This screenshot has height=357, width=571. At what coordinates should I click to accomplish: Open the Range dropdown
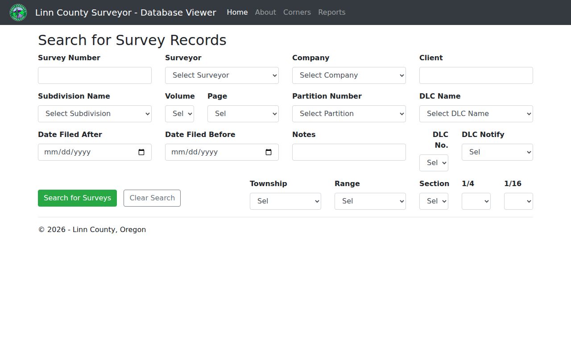[x=370, y=201]
